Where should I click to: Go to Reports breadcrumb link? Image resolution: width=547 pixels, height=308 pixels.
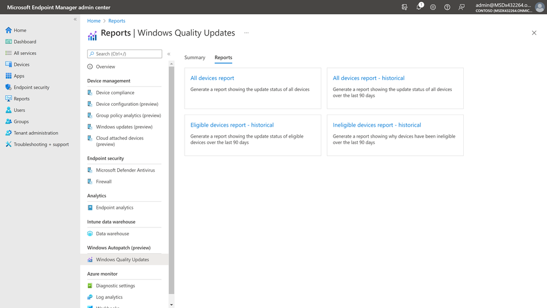pyautogui.click(x=117, y=21)
